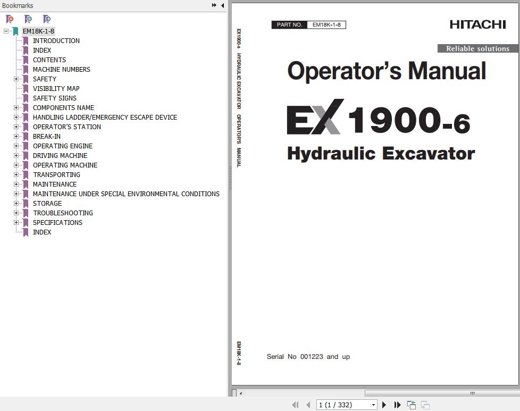Go to the last page
Image resolution: width=520 pixels, height=411 pixels.
click(397, 405)
